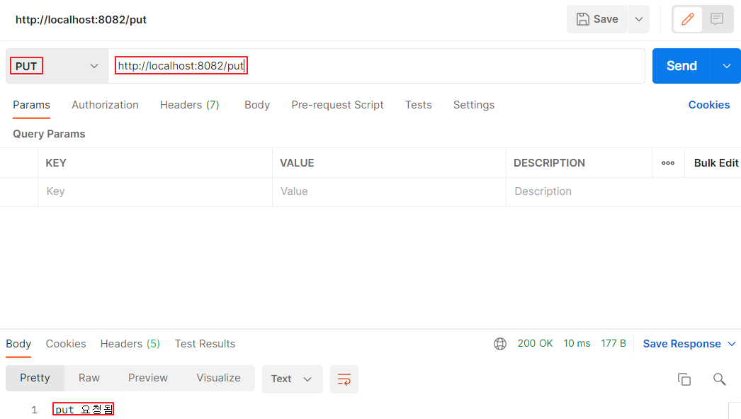Send the PUT request
741x419 pixels.
(x=682, y=66)
